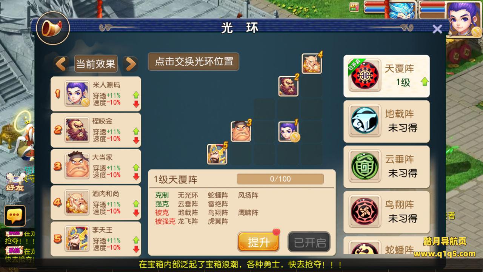Select the 地载阵 formation icon
The width and height of the screenshot is (483, 272).
point(364,121)
